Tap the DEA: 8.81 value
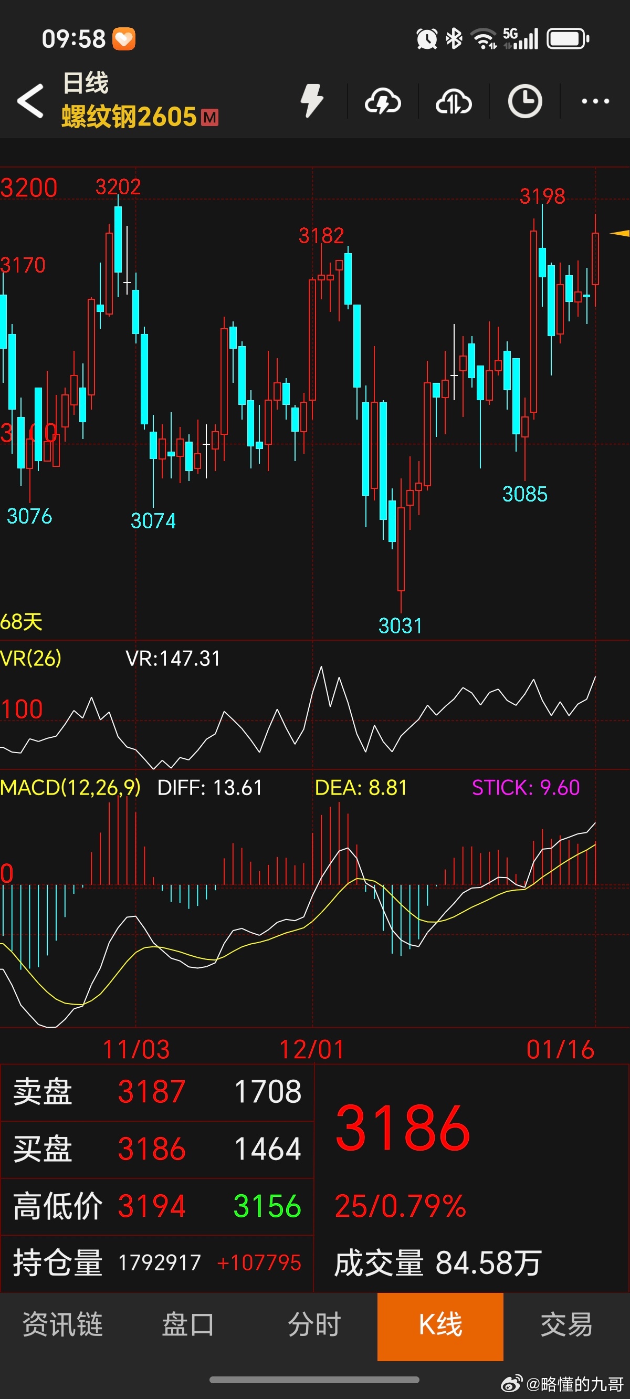The image size is (630, 1399). 361,788
